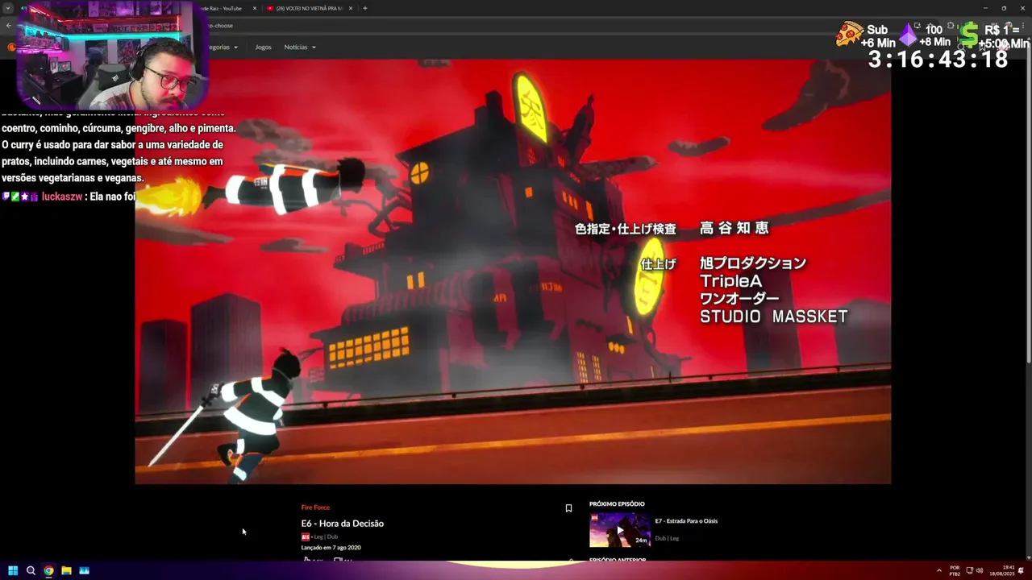Open the taskbar clock and date

[x=1001, y=570]
